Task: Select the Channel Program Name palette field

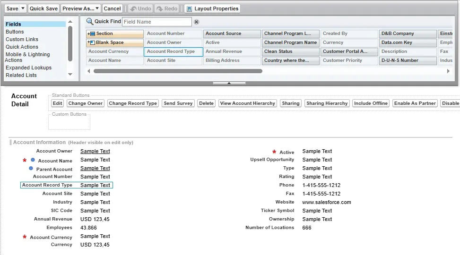Action: (x=290, y=42)
